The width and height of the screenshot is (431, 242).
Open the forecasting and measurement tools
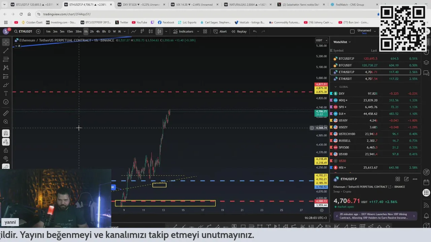[x=6, y=76]
